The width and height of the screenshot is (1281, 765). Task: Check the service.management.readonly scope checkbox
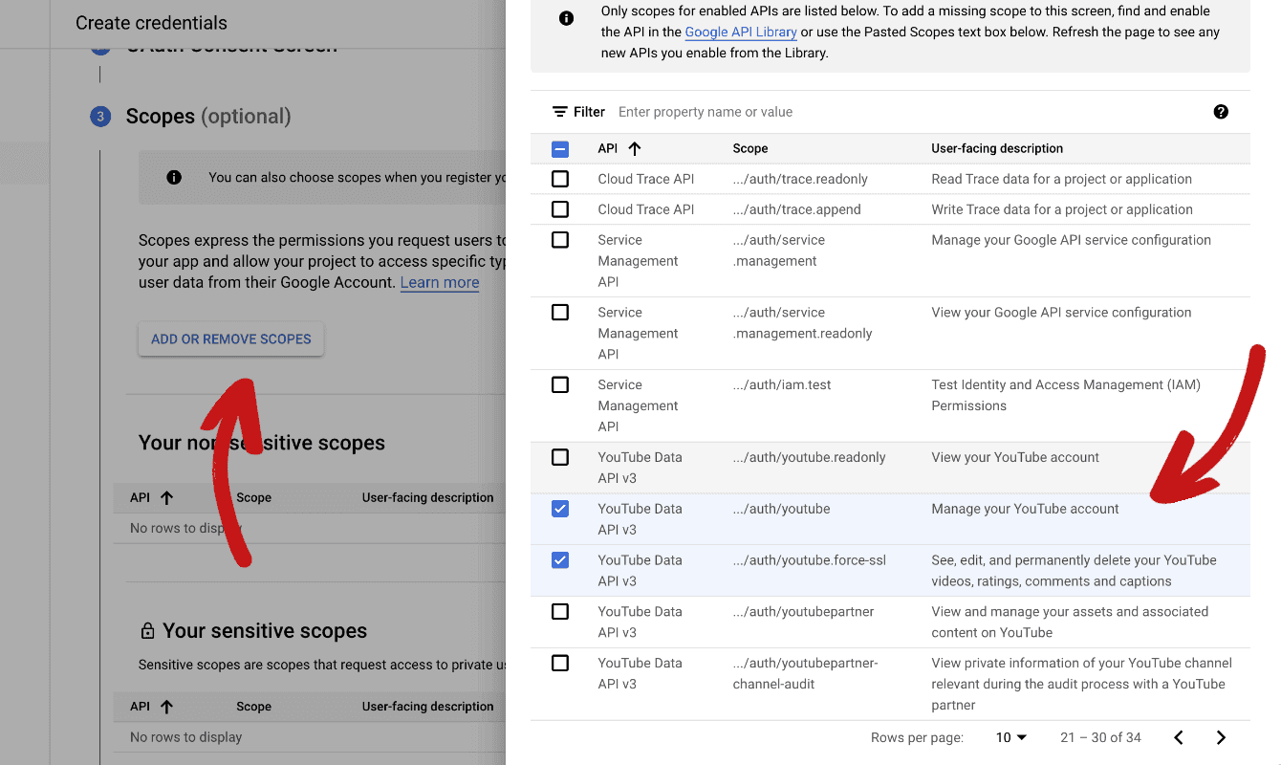point(560,313)
